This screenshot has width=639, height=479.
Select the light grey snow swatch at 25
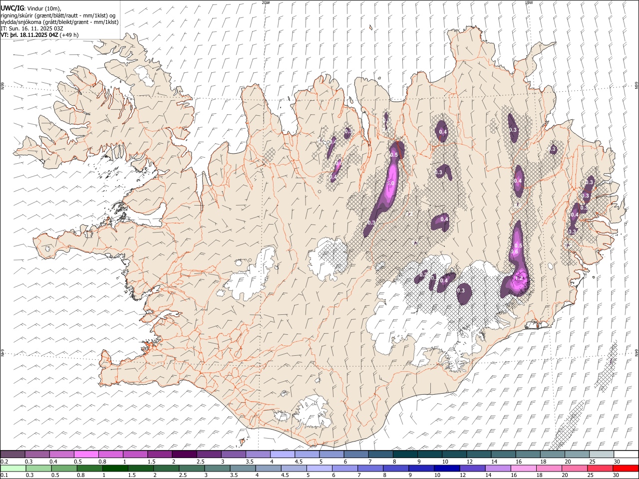click(x=602, y=454)
